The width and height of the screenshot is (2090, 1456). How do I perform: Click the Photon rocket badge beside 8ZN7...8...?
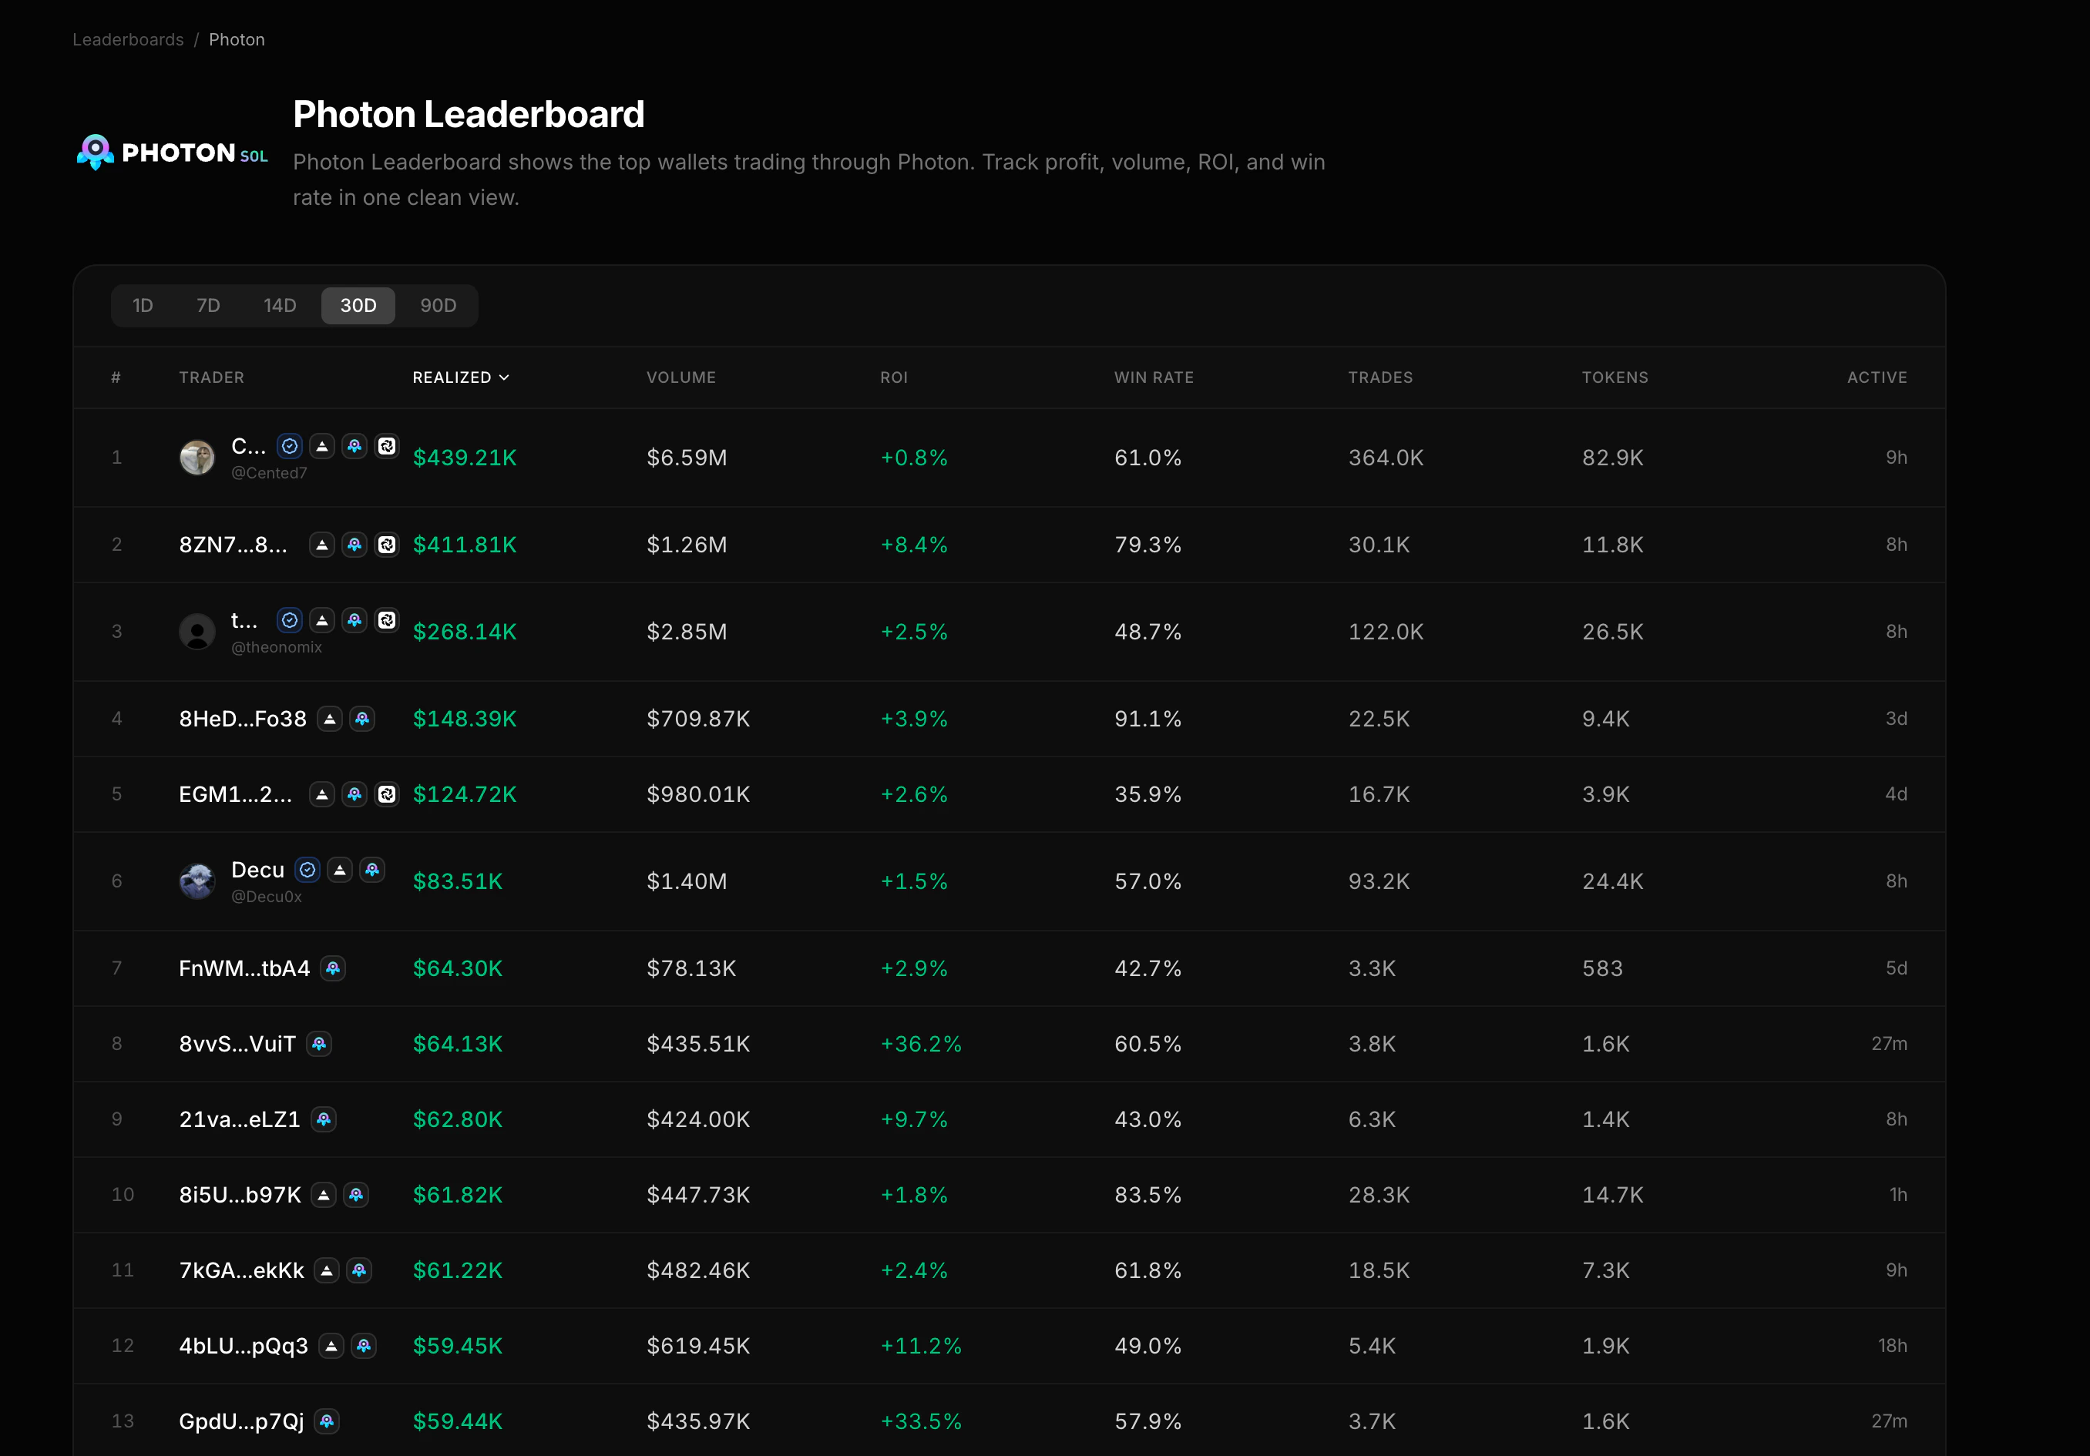[x=355, y=544]
